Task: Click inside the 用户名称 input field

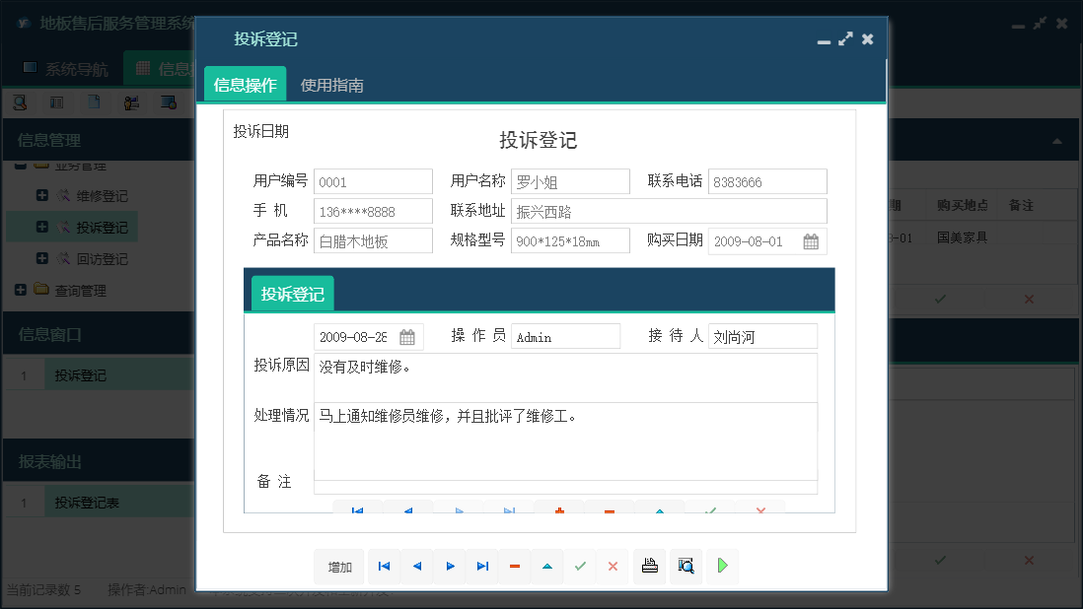Action: click(570, 180)
